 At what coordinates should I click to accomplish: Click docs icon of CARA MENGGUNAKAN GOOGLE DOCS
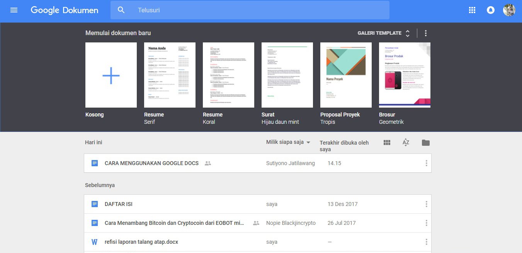pyautogui.click(x=95, y=163)
